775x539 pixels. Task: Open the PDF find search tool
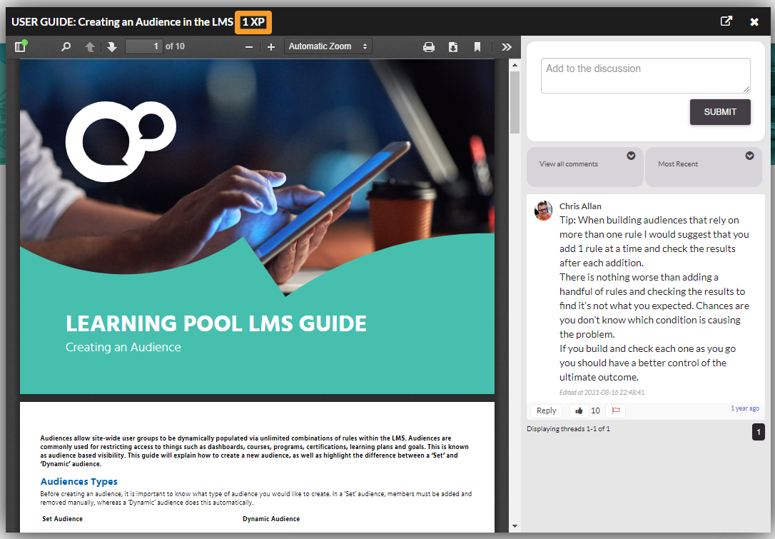66,47
